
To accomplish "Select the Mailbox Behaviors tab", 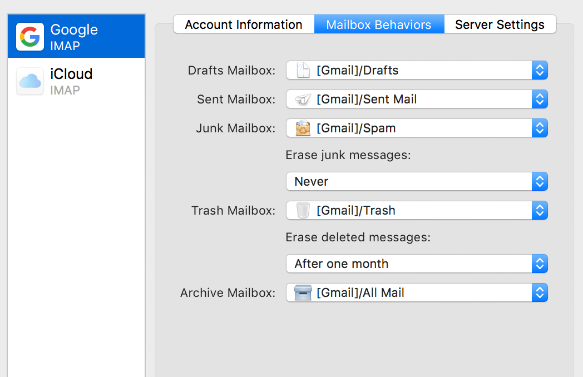I will 379,24.
